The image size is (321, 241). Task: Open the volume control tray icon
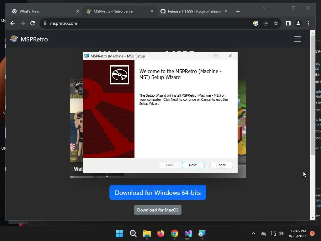281,233
